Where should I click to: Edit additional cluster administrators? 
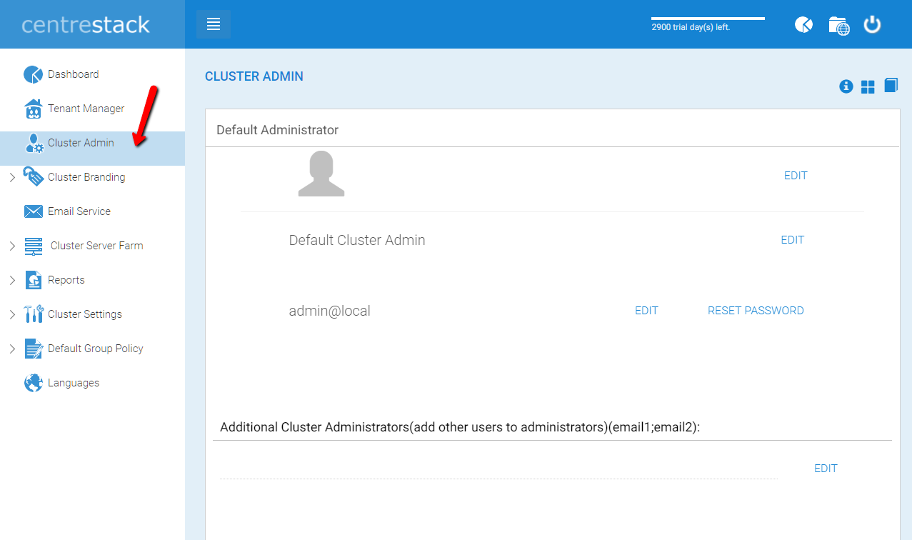[826, 469]
